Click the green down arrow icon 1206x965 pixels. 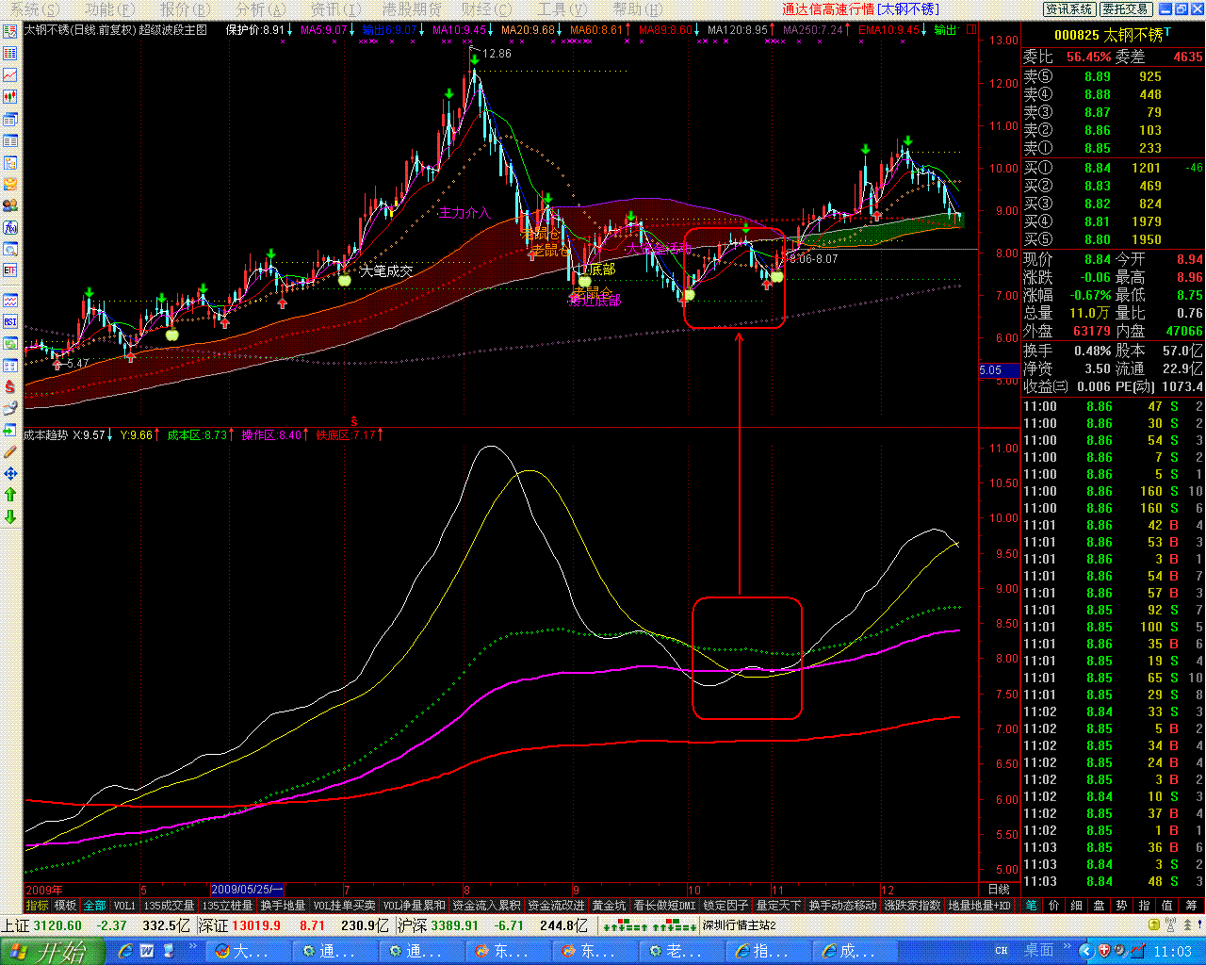(10, 516)
